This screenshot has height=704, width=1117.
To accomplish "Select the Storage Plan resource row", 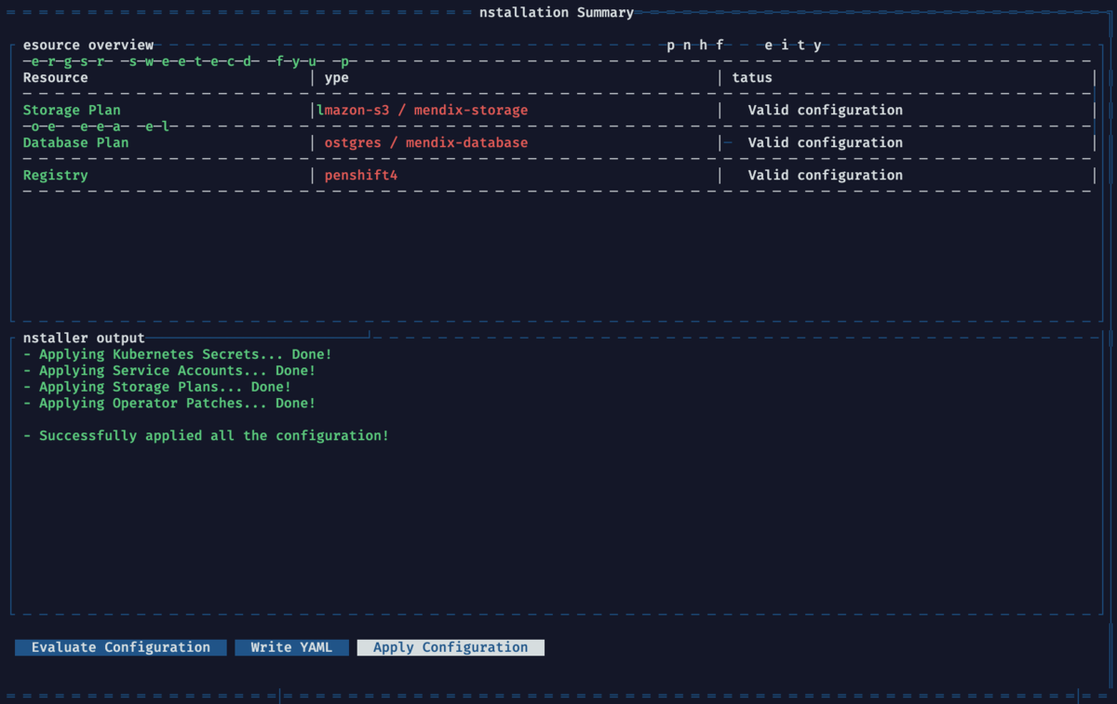I will click(558, 111).
